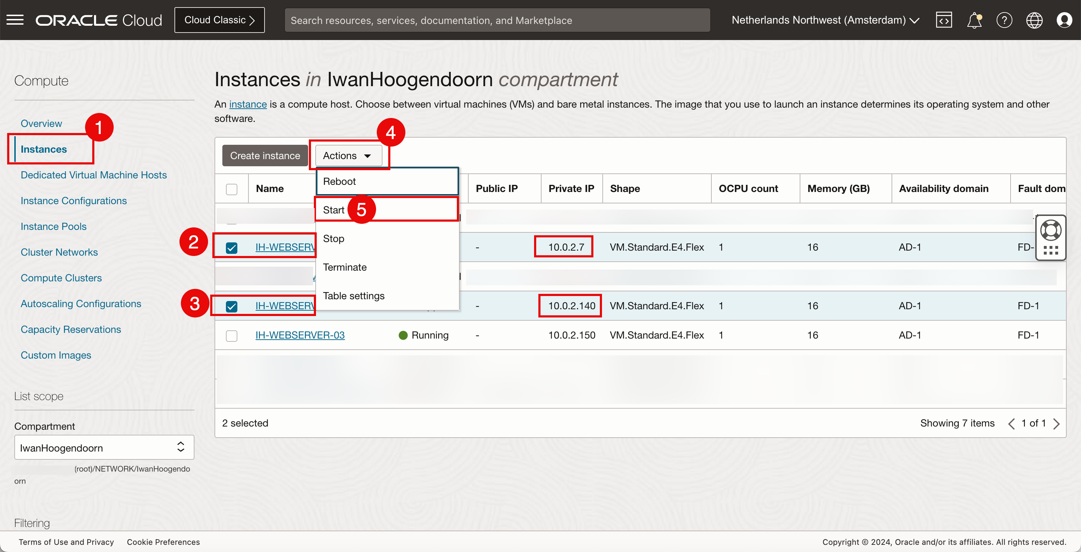This screenshot has height=552, width=1081.
Task: Open the Cloud Shell developer tools icon
Action: [944, 20]
